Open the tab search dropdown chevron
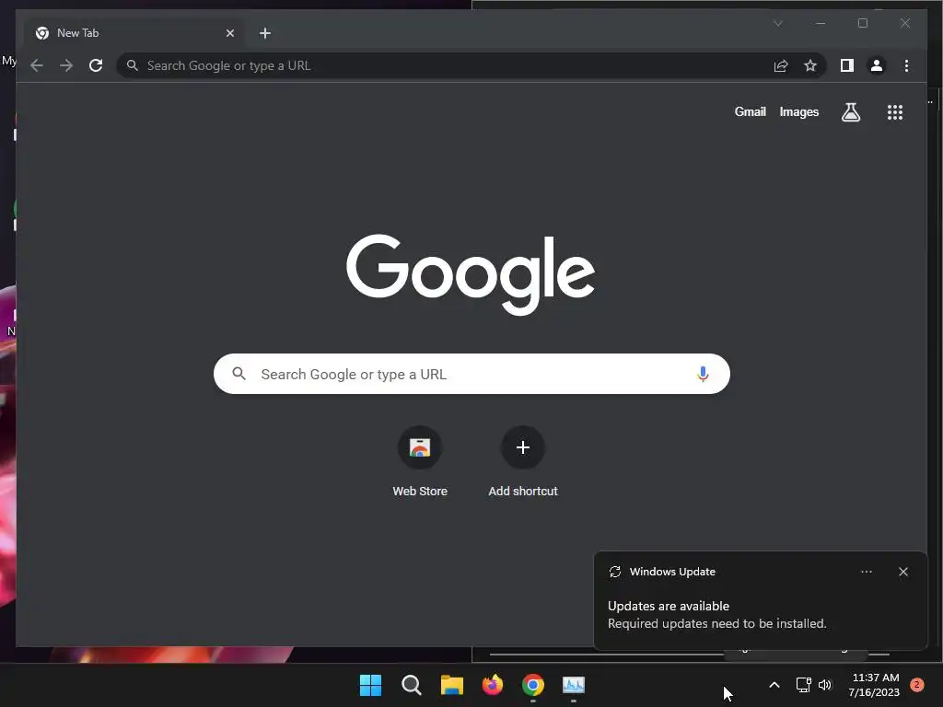The width and height of the screenshot is (943, 707). tap(777, 23)
